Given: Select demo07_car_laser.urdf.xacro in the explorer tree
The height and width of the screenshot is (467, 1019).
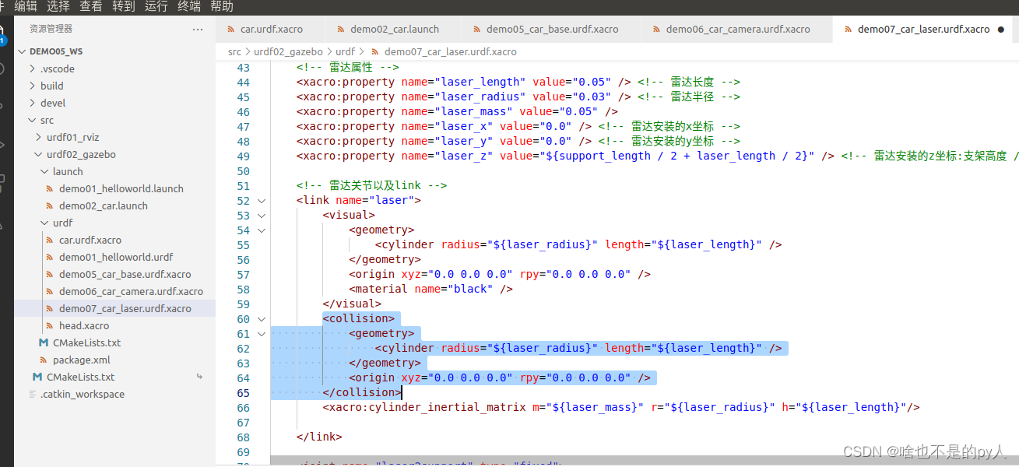Looking at the screenshot, I should (125, 308).
